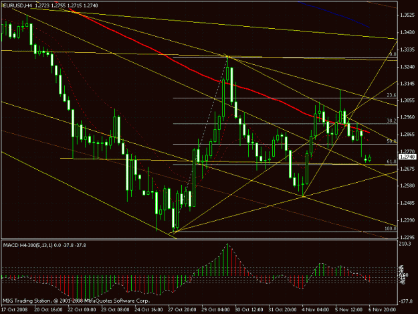Select the 1.3525 price axis label
The height and width of the screenshot is (314, 418).
click(x=407, y=15)
